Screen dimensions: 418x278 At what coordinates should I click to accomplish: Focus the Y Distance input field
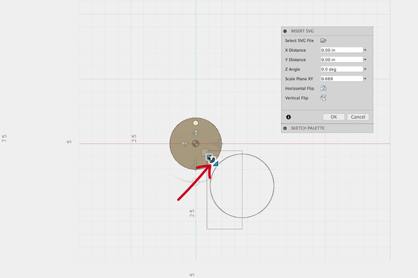[342, 60]
